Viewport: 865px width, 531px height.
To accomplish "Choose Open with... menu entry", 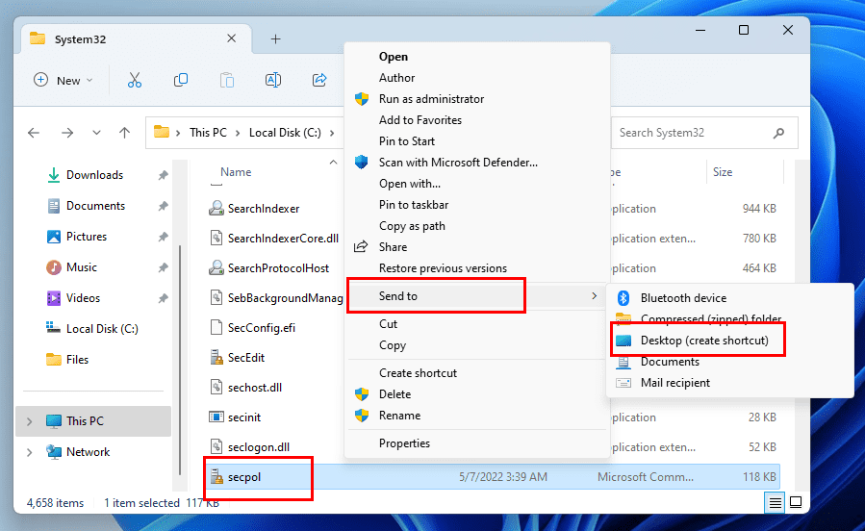I will click(x=477, y=184).
